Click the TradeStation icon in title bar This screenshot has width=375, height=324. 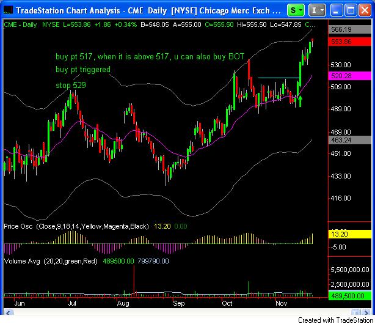point(9,10)
